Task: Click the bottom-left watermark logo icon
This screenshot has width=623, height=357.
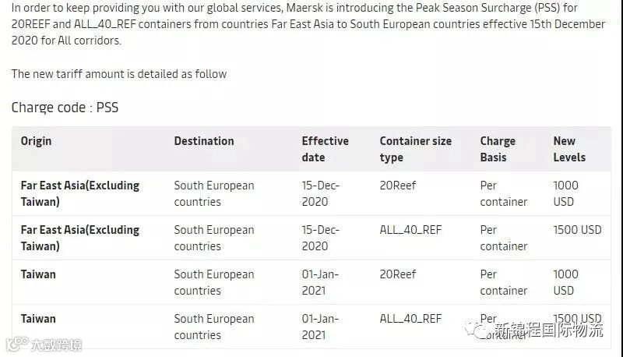Action: coord(12,344)
